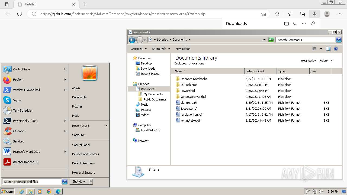Screen dimensions: 347x195
Task: Expand Firefox jump list arrow
Action: coord(65,80)
